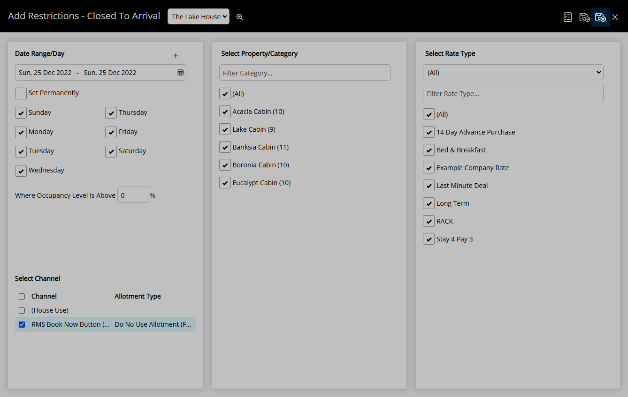The image size is (628, 397).
Task: Click the date range field
Action: tap(100, 73)
